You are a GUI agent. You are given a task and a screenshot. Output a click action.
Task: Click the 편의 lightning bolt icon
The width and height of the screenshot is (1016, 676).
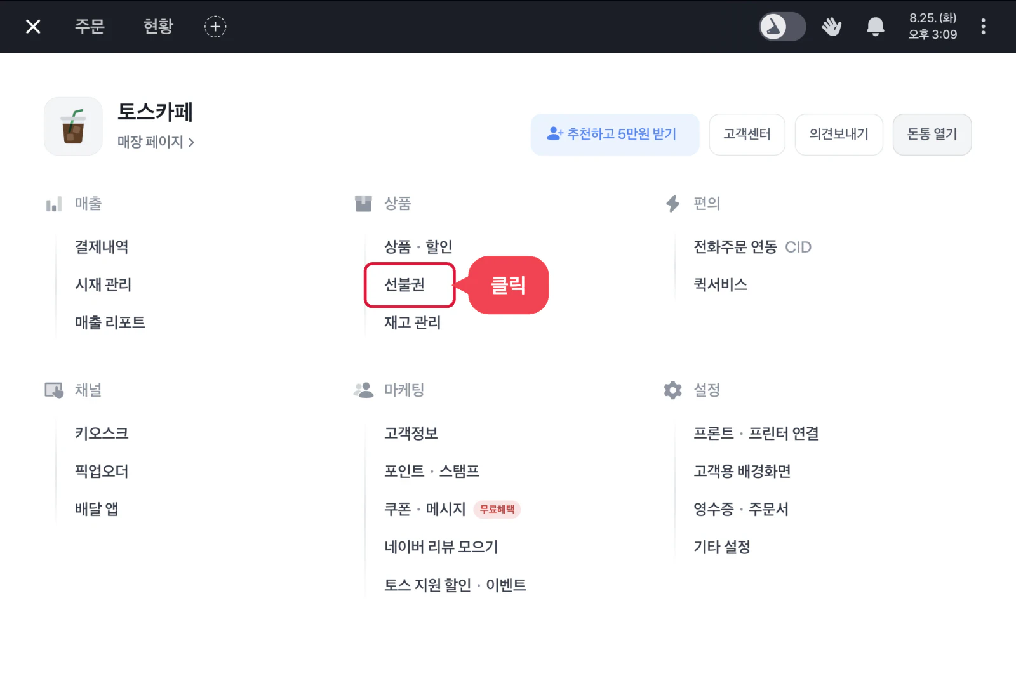[672, 204]
